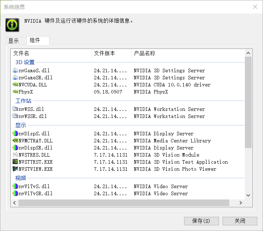This screenshot has width=263, height=231.
Task: Click the nvGameSR.dll file icon
Action: pos(15,77)
